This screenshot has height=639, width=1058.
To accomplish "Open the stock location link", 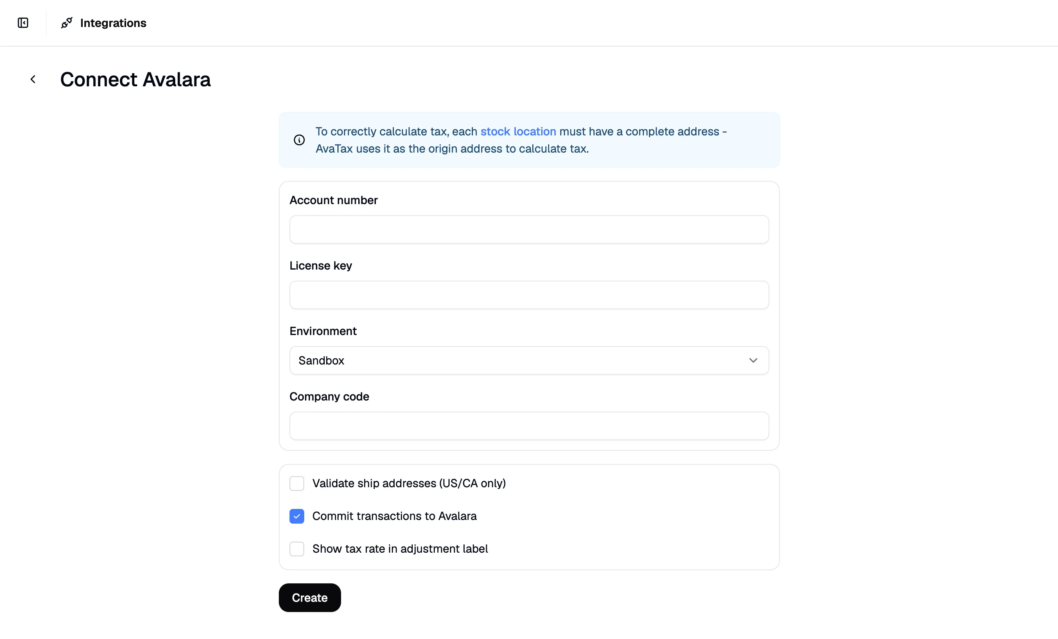I will (x=518, y=131).
